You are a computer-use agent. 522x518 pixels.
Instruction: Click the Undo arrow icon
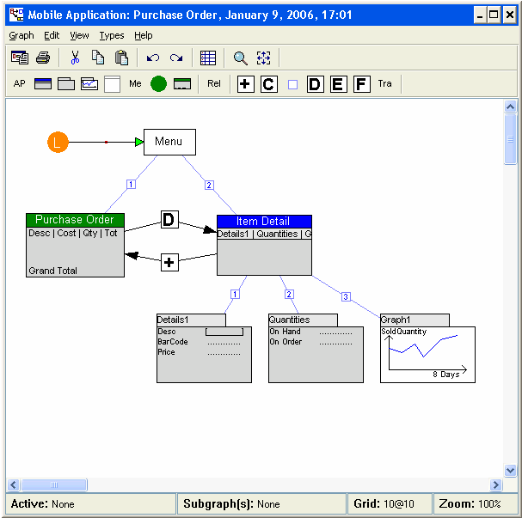(x=153, y=58)
